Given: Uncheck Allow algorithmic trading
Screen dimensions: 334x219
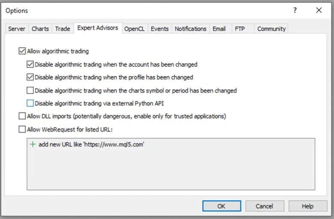Looking at the screenshot, I should point(22,51).
